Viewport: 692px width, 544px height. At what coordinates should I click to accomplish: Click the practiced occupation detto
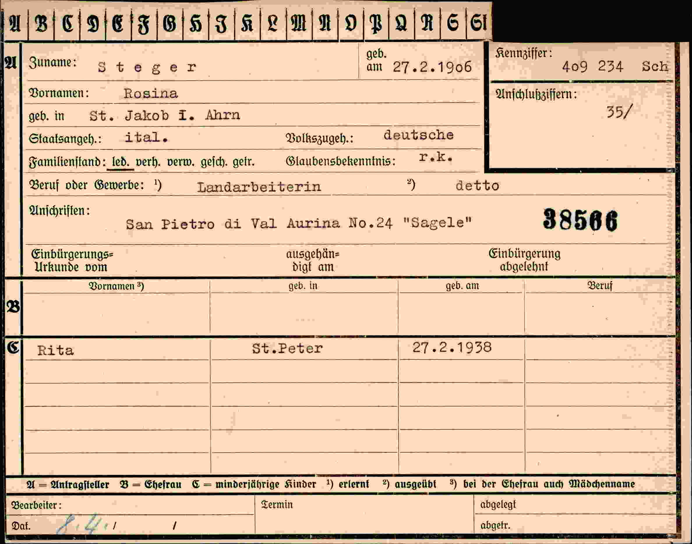pyautogui.click(x=477, y=186)
